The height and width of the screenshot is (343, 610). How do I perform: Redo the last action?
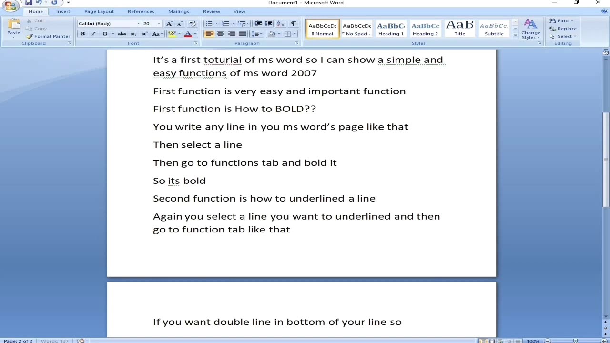point(54,2)
